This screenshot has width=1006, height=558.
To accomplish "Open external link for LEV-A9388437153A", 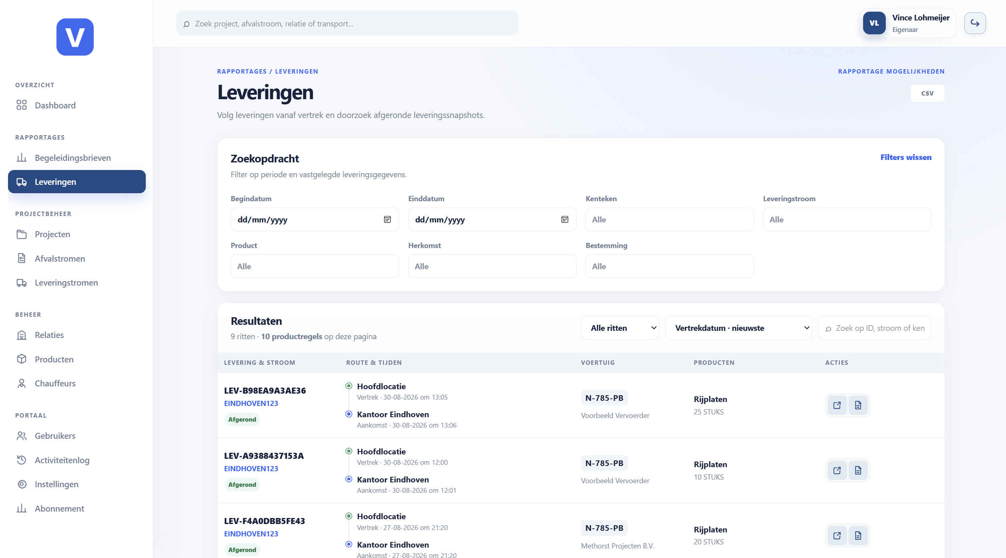I will [x=837, y=470].
